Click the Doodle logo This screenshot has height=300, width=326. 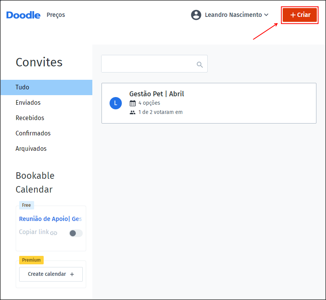23,15
